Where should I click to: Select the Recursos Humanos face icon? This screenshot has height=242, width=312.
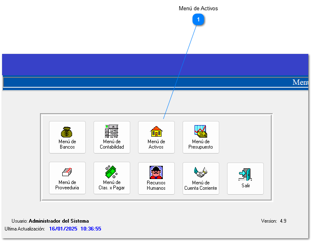click(156, 172)
